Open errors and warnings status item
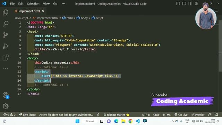Viewport: 222px width, 125px height. click(x=9, y=115)
